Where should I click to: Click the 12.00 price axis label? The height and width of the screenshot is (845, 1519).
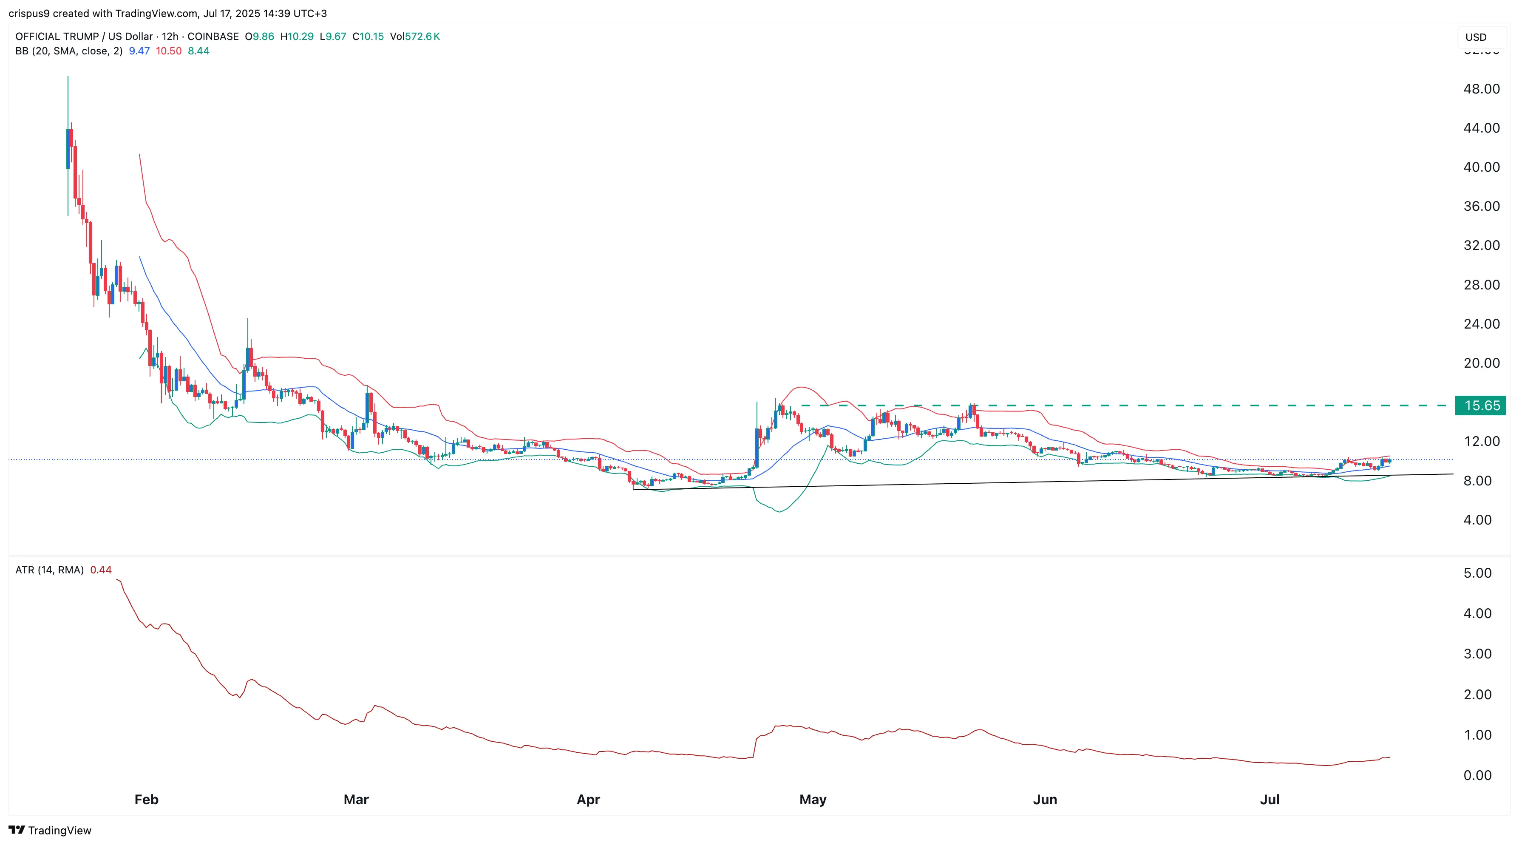(x=1481, y=442)
